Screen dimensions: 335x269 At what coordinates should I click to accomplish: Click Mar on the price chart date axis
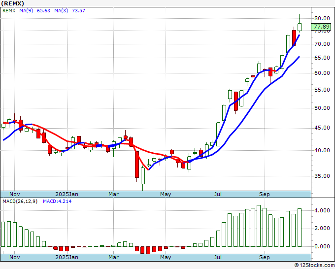point(113,194)
